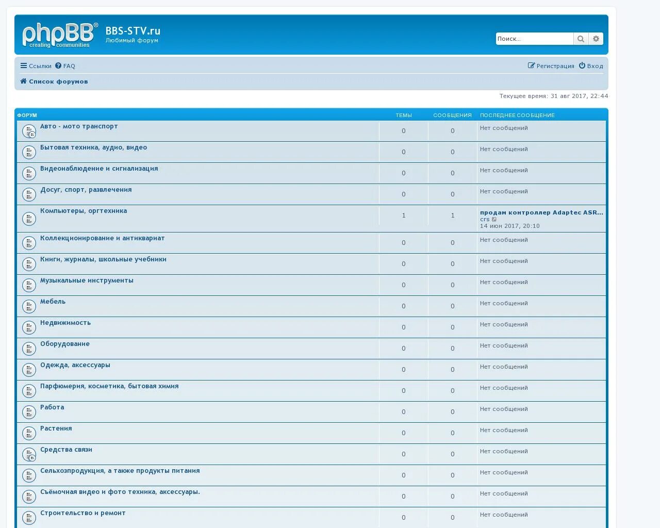This screenshot has height=528, width=660.
Task: Open post продам контроллер Adaptec ASR
Action: (x=541, y=212)
